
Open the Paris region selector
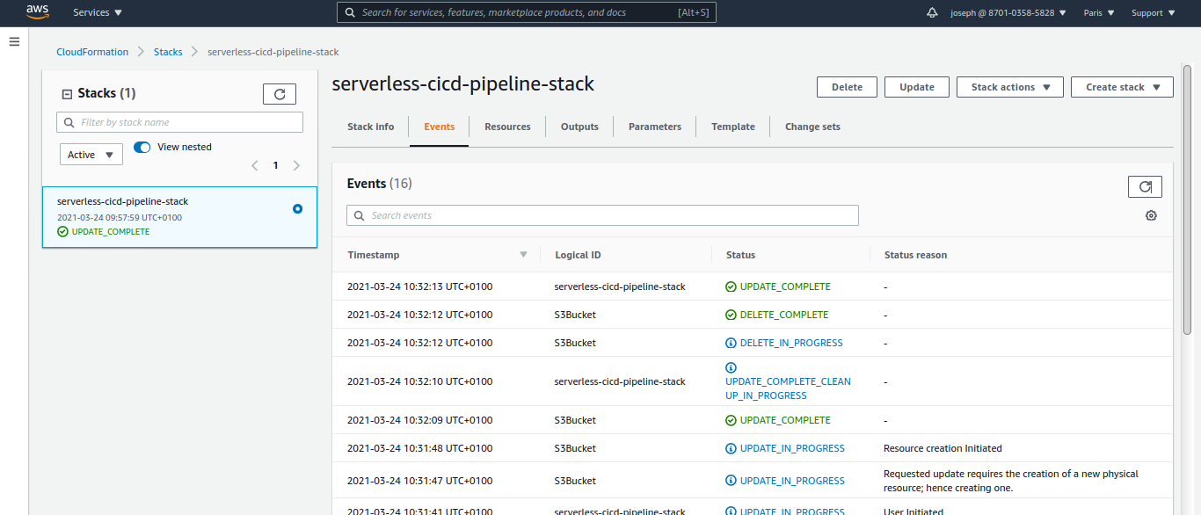(x=1099, y=13)
